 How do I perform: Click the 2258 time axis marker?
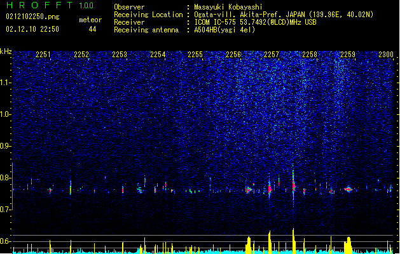click(310, 55)
